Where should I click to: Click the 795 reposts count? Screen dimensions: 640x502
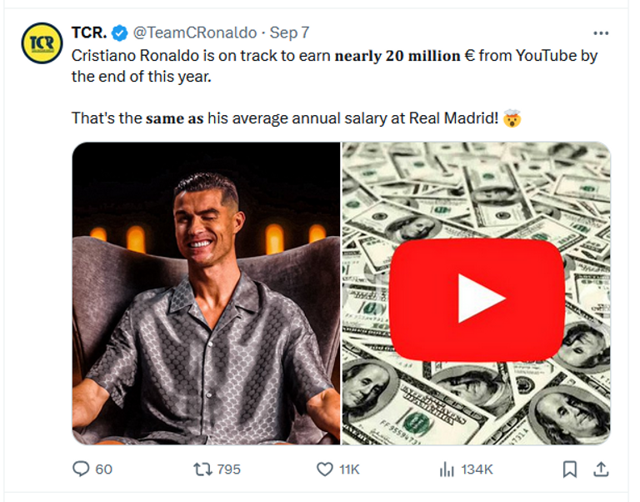pos(228,469)
